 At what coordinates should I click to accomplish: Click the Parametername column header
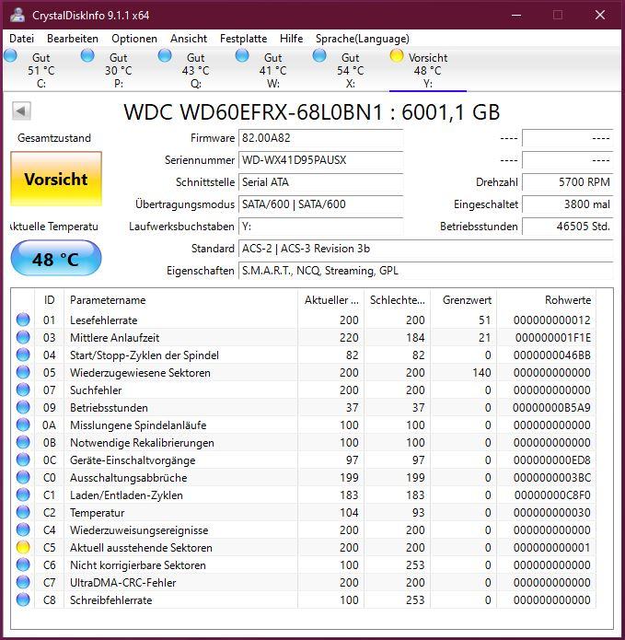(x=180, y=300)
